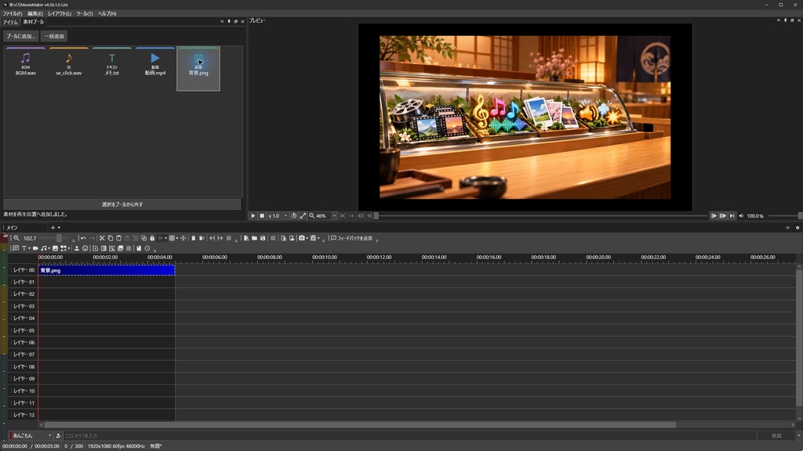Screen dimensions: 803x451
Task: Click the clock icon in lower toolbar
Action: pos(147,248)
